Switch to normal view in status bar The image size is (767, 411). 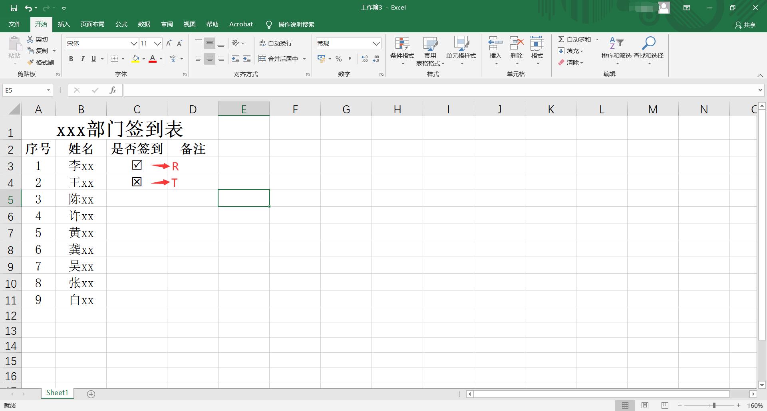point(625,405)
